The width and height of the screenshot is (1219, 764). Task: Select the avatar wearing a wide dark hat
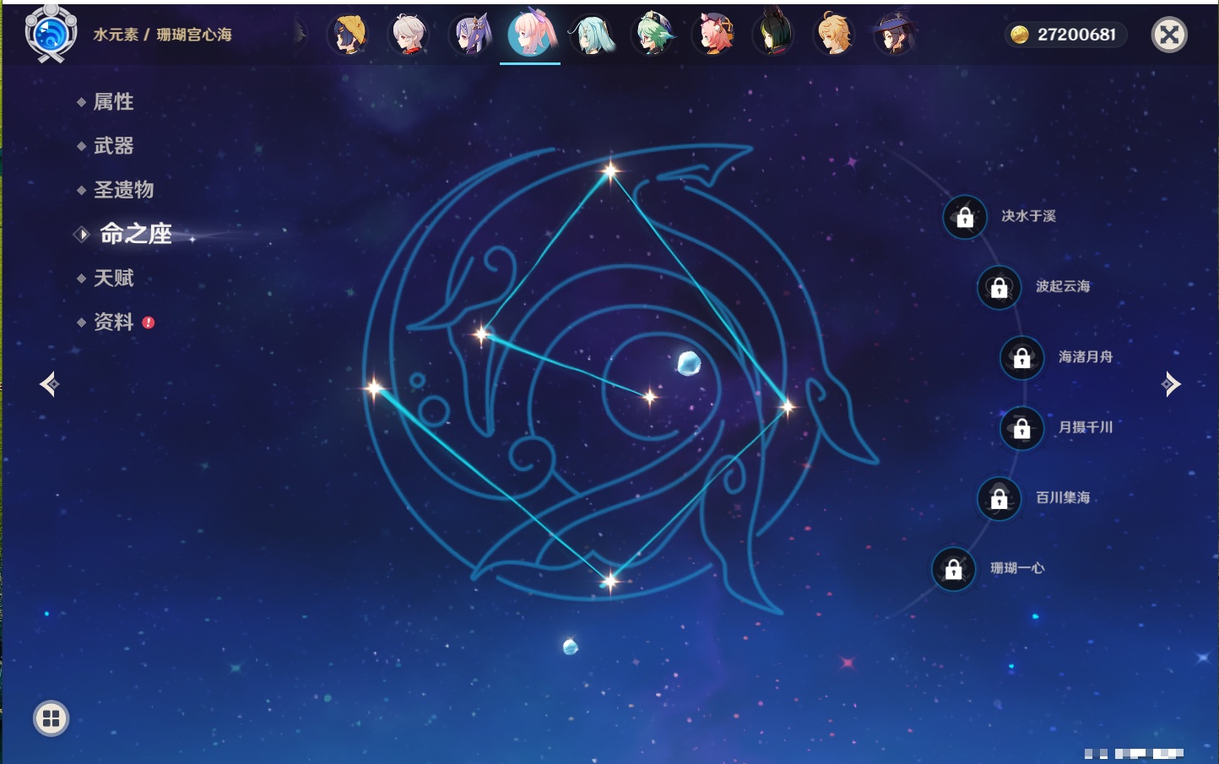pyautogui.click(x=894, y=35)
